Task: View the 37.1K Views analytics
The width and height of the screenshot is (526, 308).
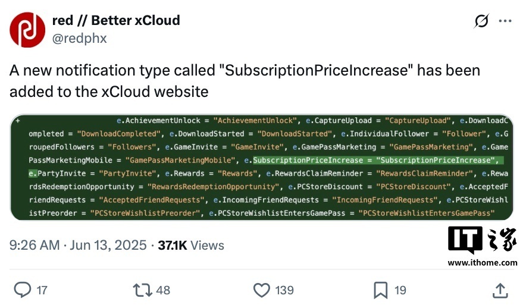Action: [x=191, y=245]
